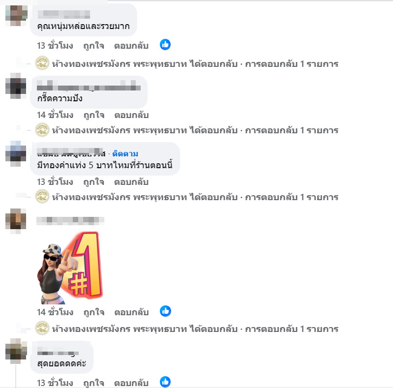
Task: Expand the reply under 'คุณหนุ่มหล่อและรวยมาก' comment
Action: (195, 63)
